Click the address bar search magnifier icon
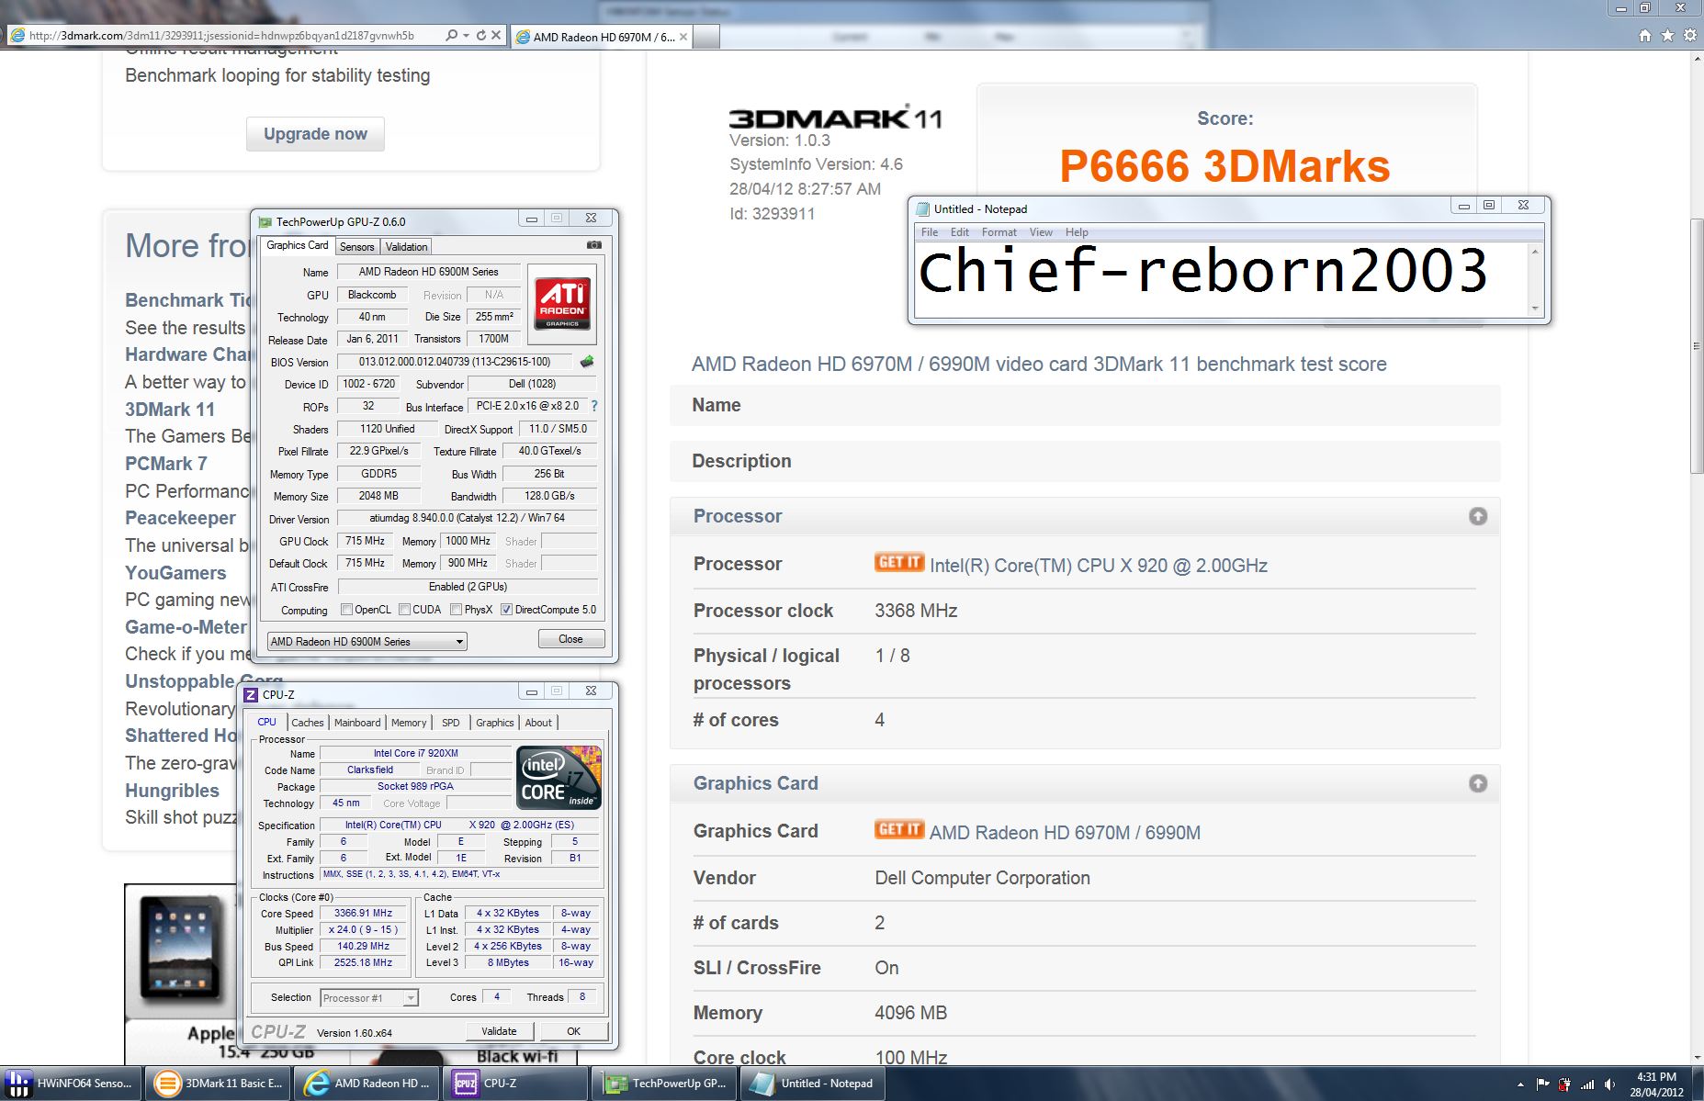This screenshot has height=1101, width=1704. click(x=451, y=36)
